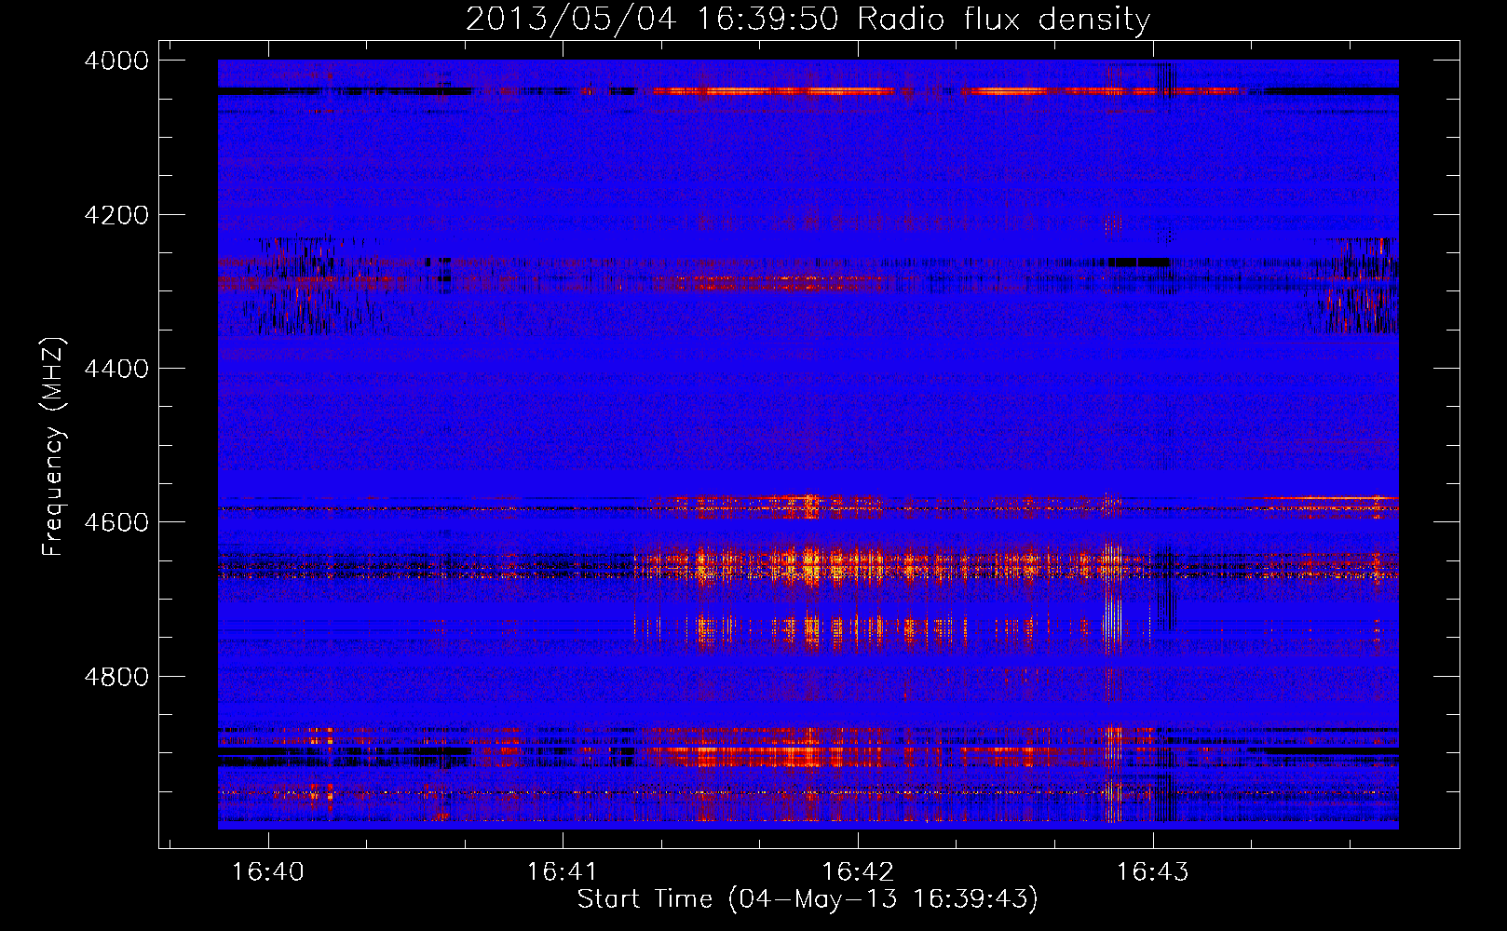
Task: Click the 4200 frequency axis label
Action: coord(116,215)
